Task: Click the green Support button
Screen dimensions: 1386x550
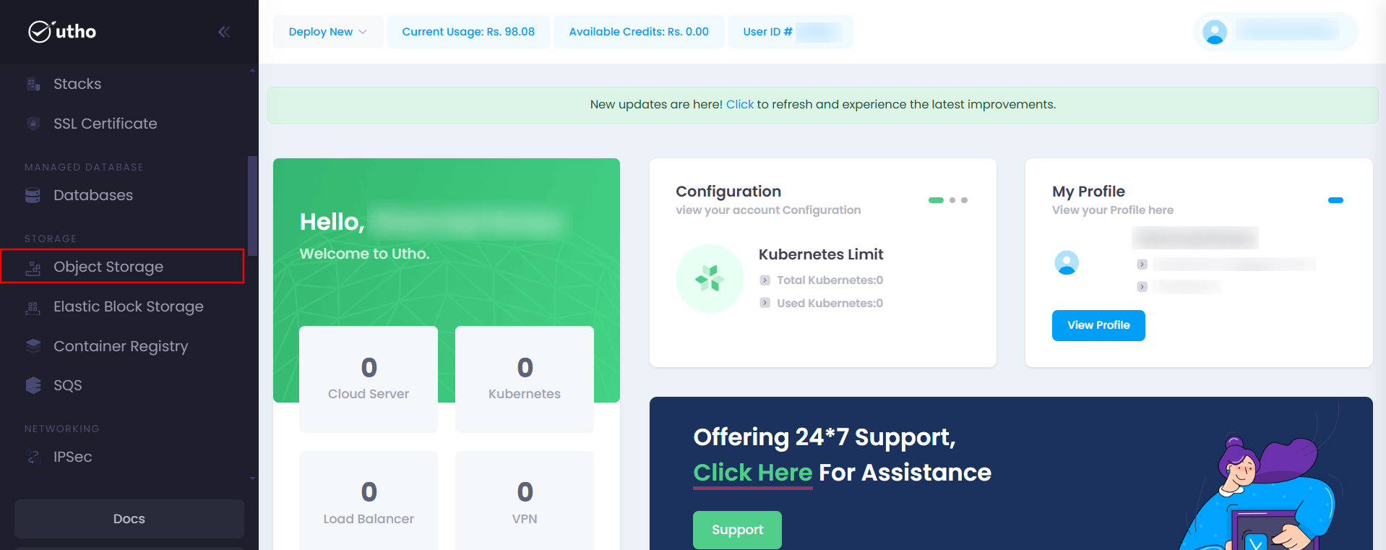Action: 737,530
